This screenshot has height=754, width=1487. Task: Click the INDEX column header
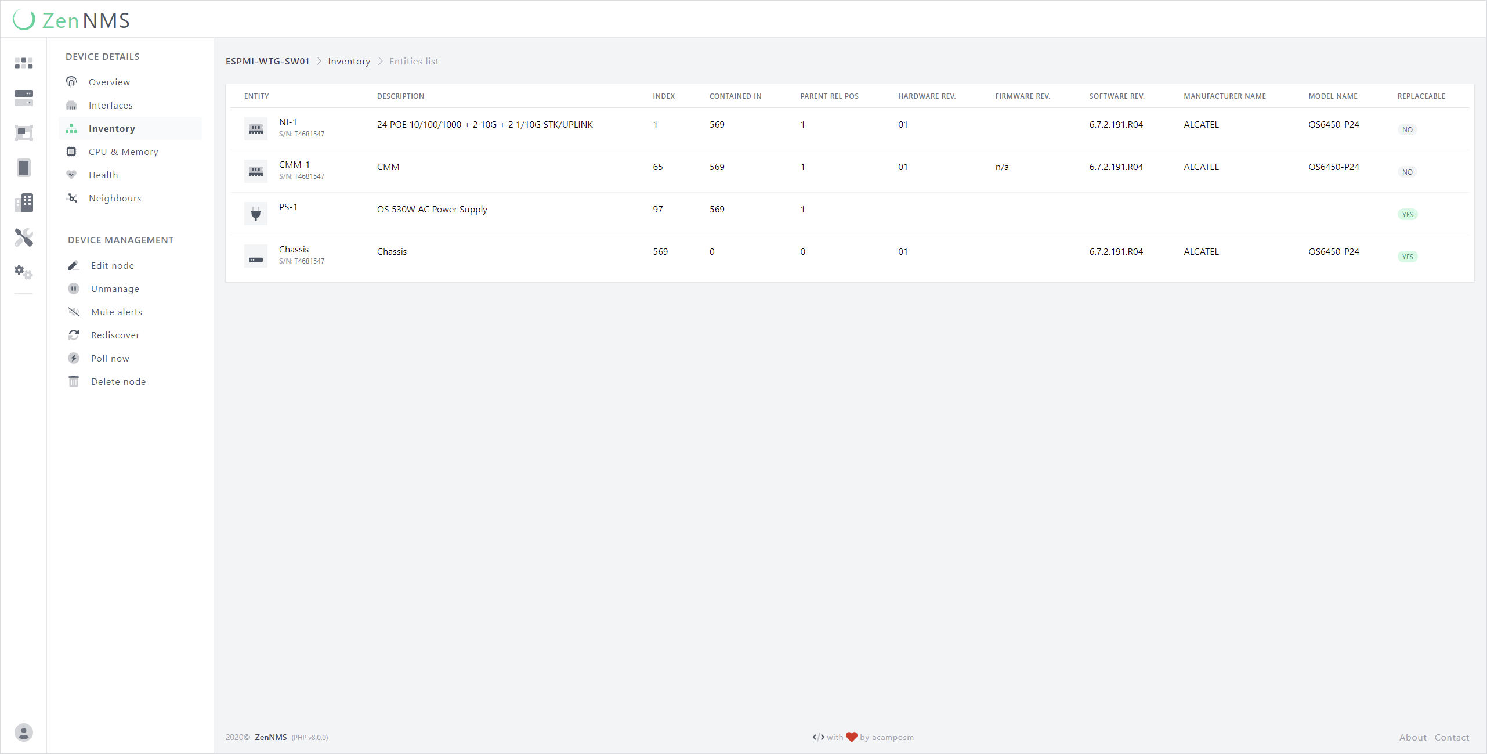(x=664, y=96)
